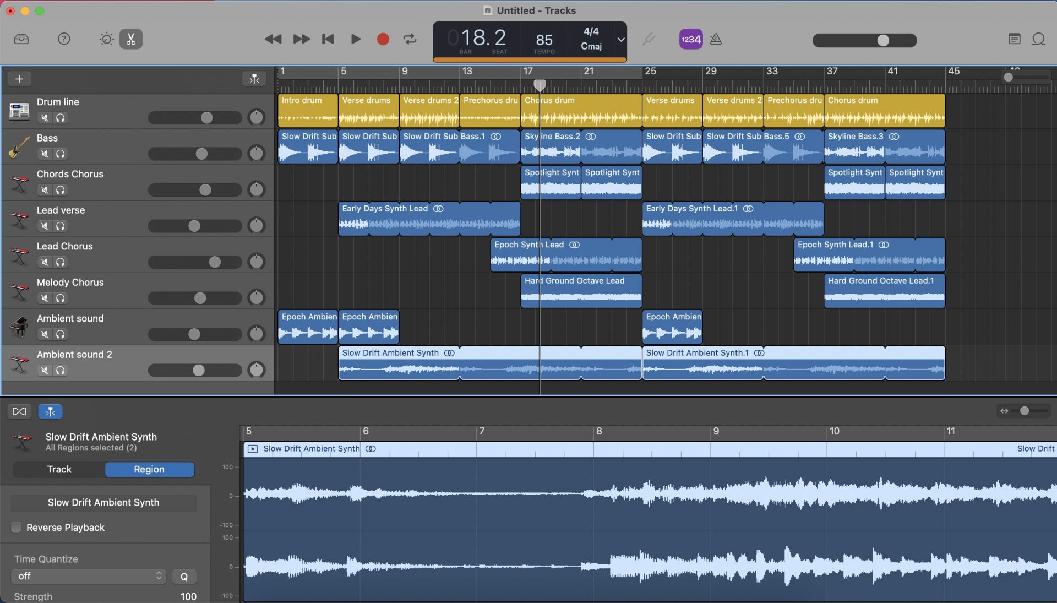Select the Region tab in inspector
This screenshot has width=1057, height=603.
[x=148, y=469]
